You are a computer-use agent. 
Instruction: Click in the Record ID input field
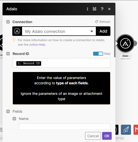[61, 63]
